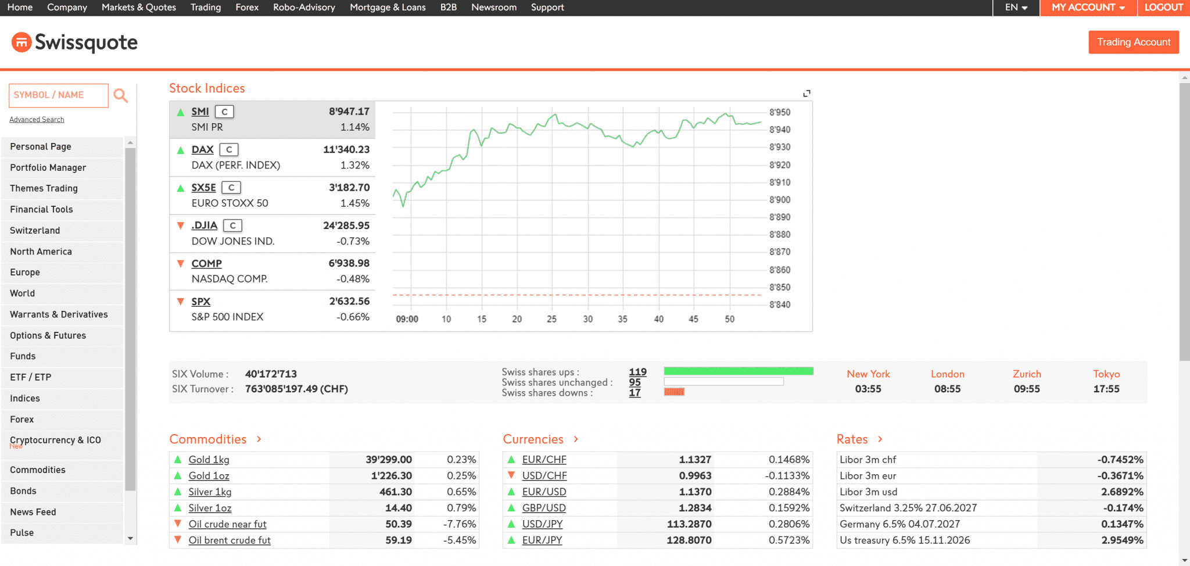Open the EUR/JPY currency link
This screenshot has height=566, width=1190.
point(542,540)
